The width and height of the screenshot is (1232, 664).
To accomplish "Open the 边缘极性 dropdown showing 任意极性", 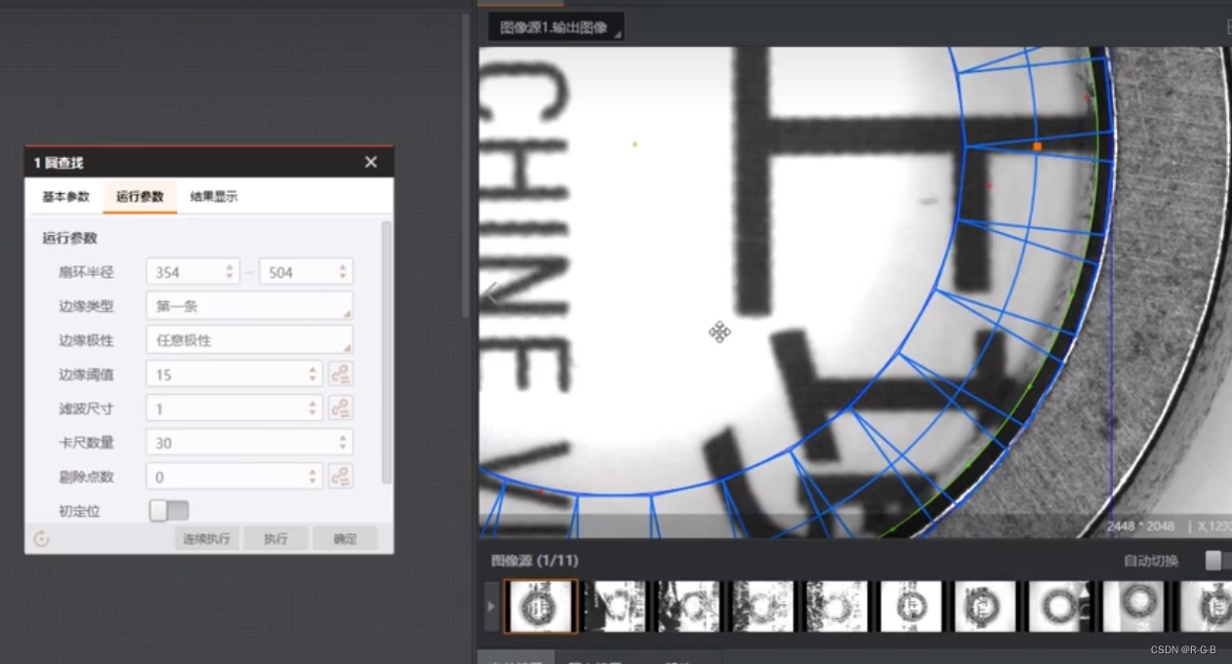I will (x=249, y=340).
